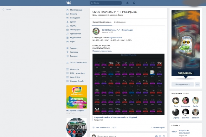Click the camera attach icon in news box

(x=156, y=136)
